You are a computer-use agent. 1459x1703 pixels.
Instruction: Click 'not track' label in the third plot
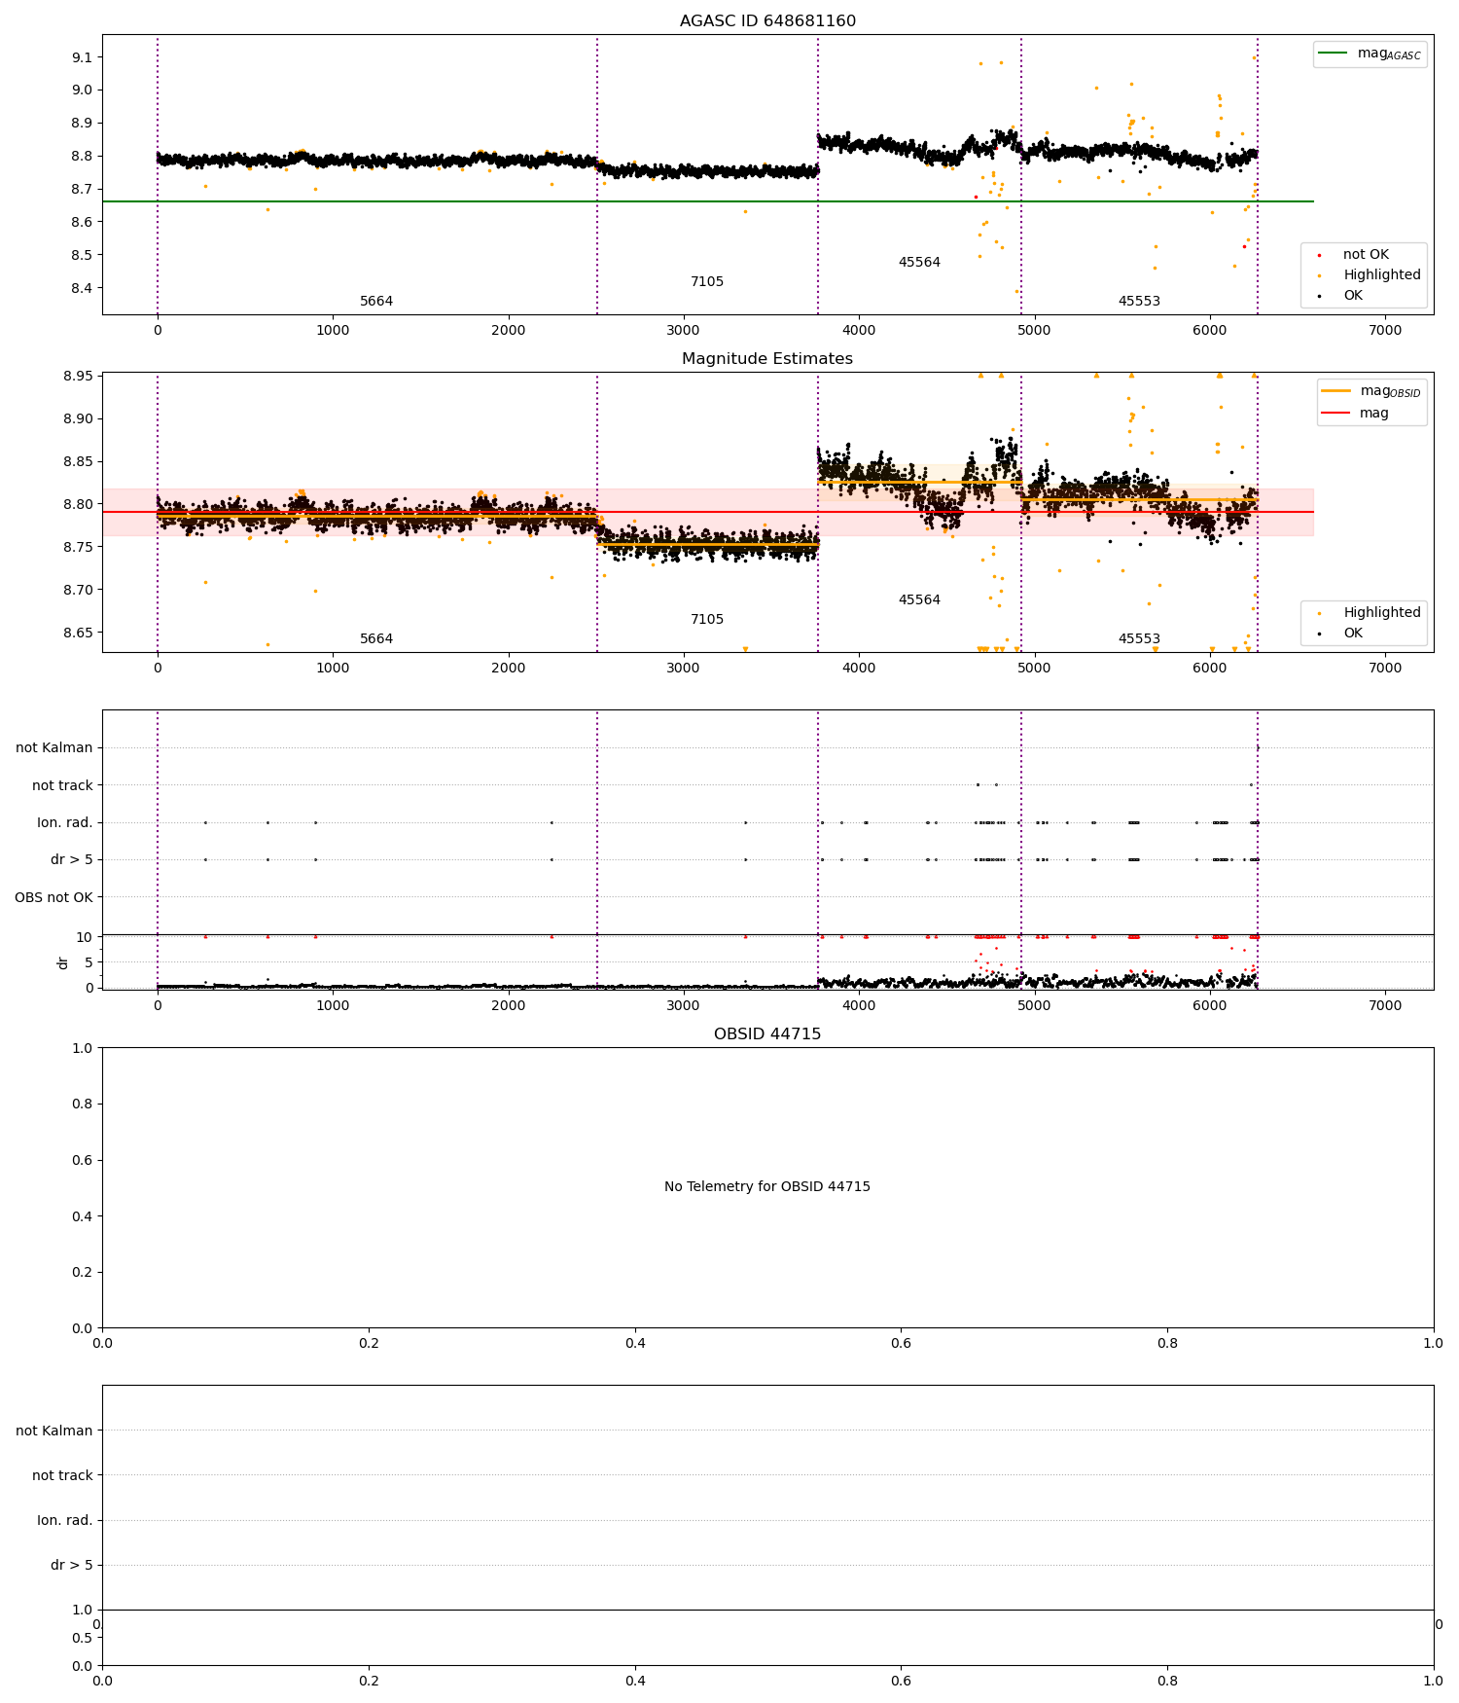coord(62,786)
